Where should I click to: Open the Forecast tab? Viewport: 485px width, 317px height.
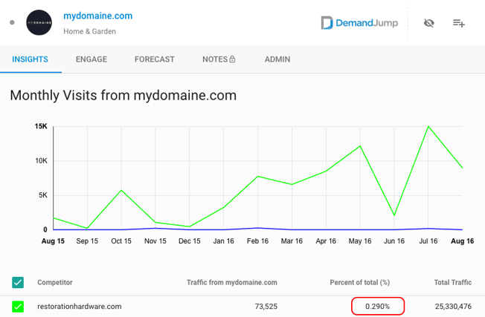click(x=154, y=59)
